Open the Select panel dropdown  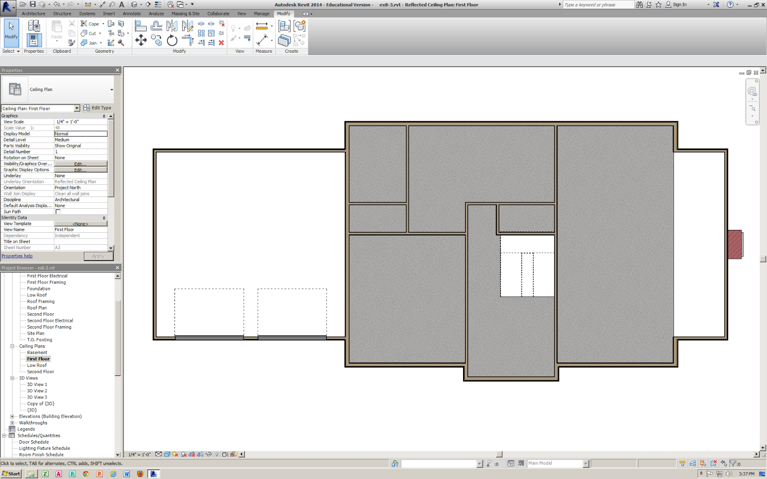pyautogui.click(x=11, y=51)
